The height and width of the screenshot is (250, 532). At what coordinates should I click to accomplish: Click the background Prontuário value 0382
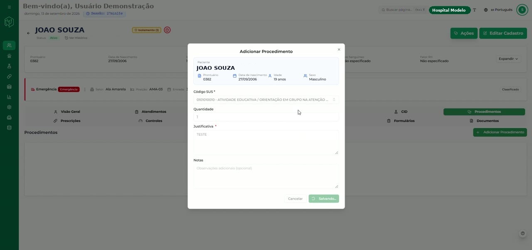pyautogui.click(x=34, y=61)
